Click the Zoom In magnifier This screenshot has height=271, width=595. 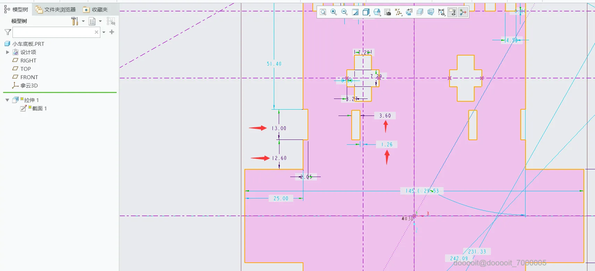334,12
